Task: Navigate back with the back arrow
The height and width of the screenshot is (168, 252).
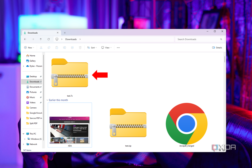Action: 25,39
